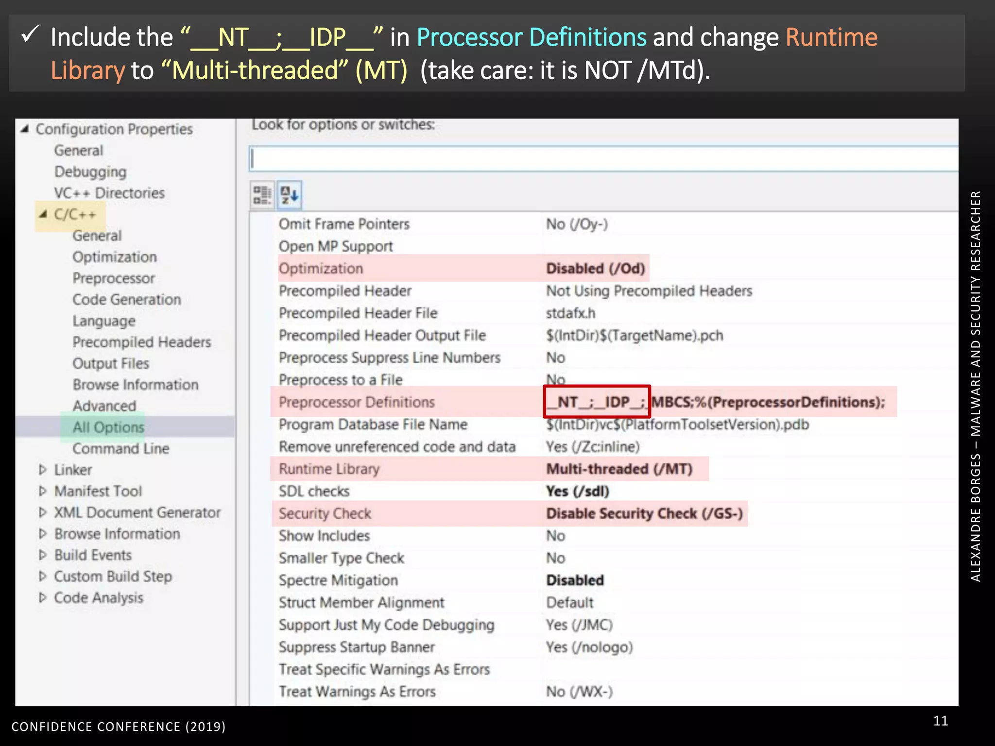Click the Alphabetical sort icon
The image size is (995, 746).
(290, 195)
